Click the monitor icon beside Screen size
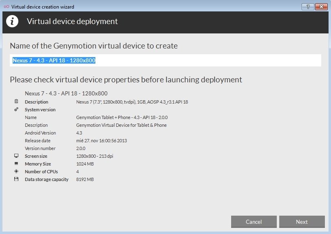Image resolution: width=331 pixels, height=234 pixels. tap(16, 156)
